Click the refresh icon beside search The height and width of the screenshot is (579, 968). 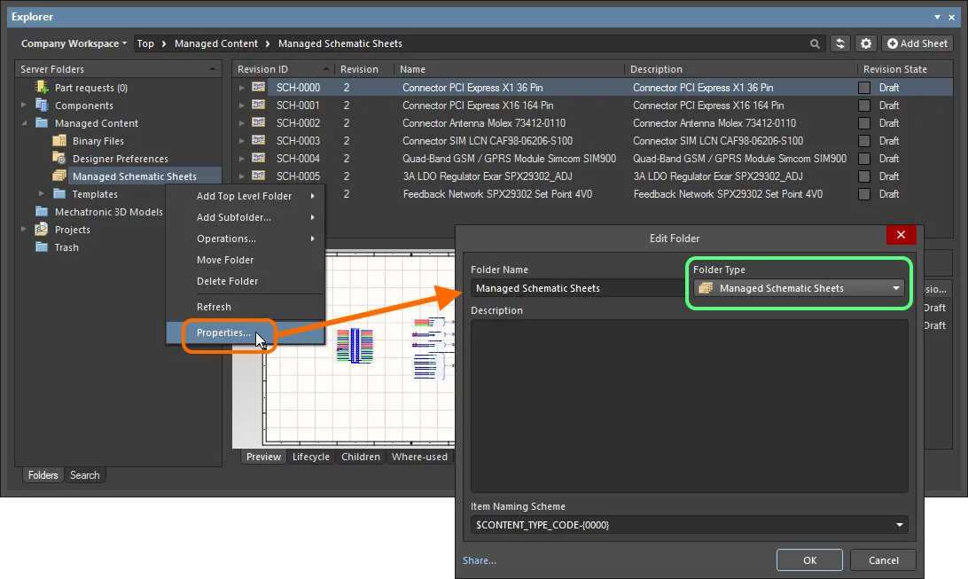coord(840,43)
